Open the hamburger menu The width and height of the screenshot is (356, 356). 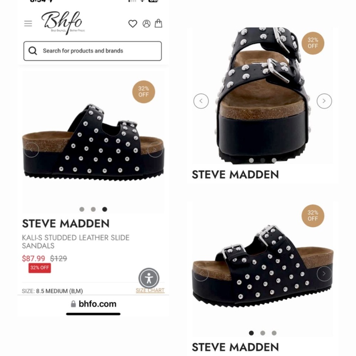point(28,23)
